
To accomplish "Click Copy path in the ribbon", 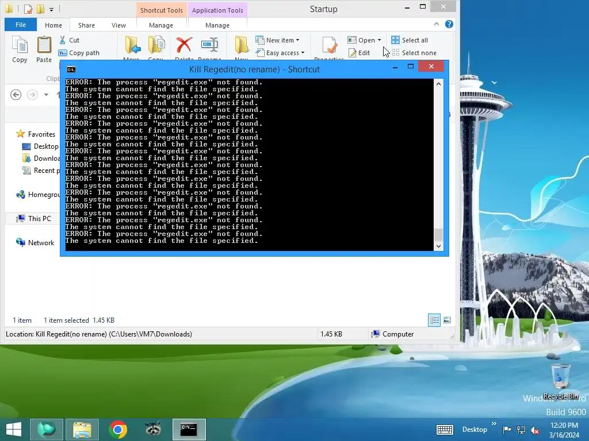I will (79, 53).
